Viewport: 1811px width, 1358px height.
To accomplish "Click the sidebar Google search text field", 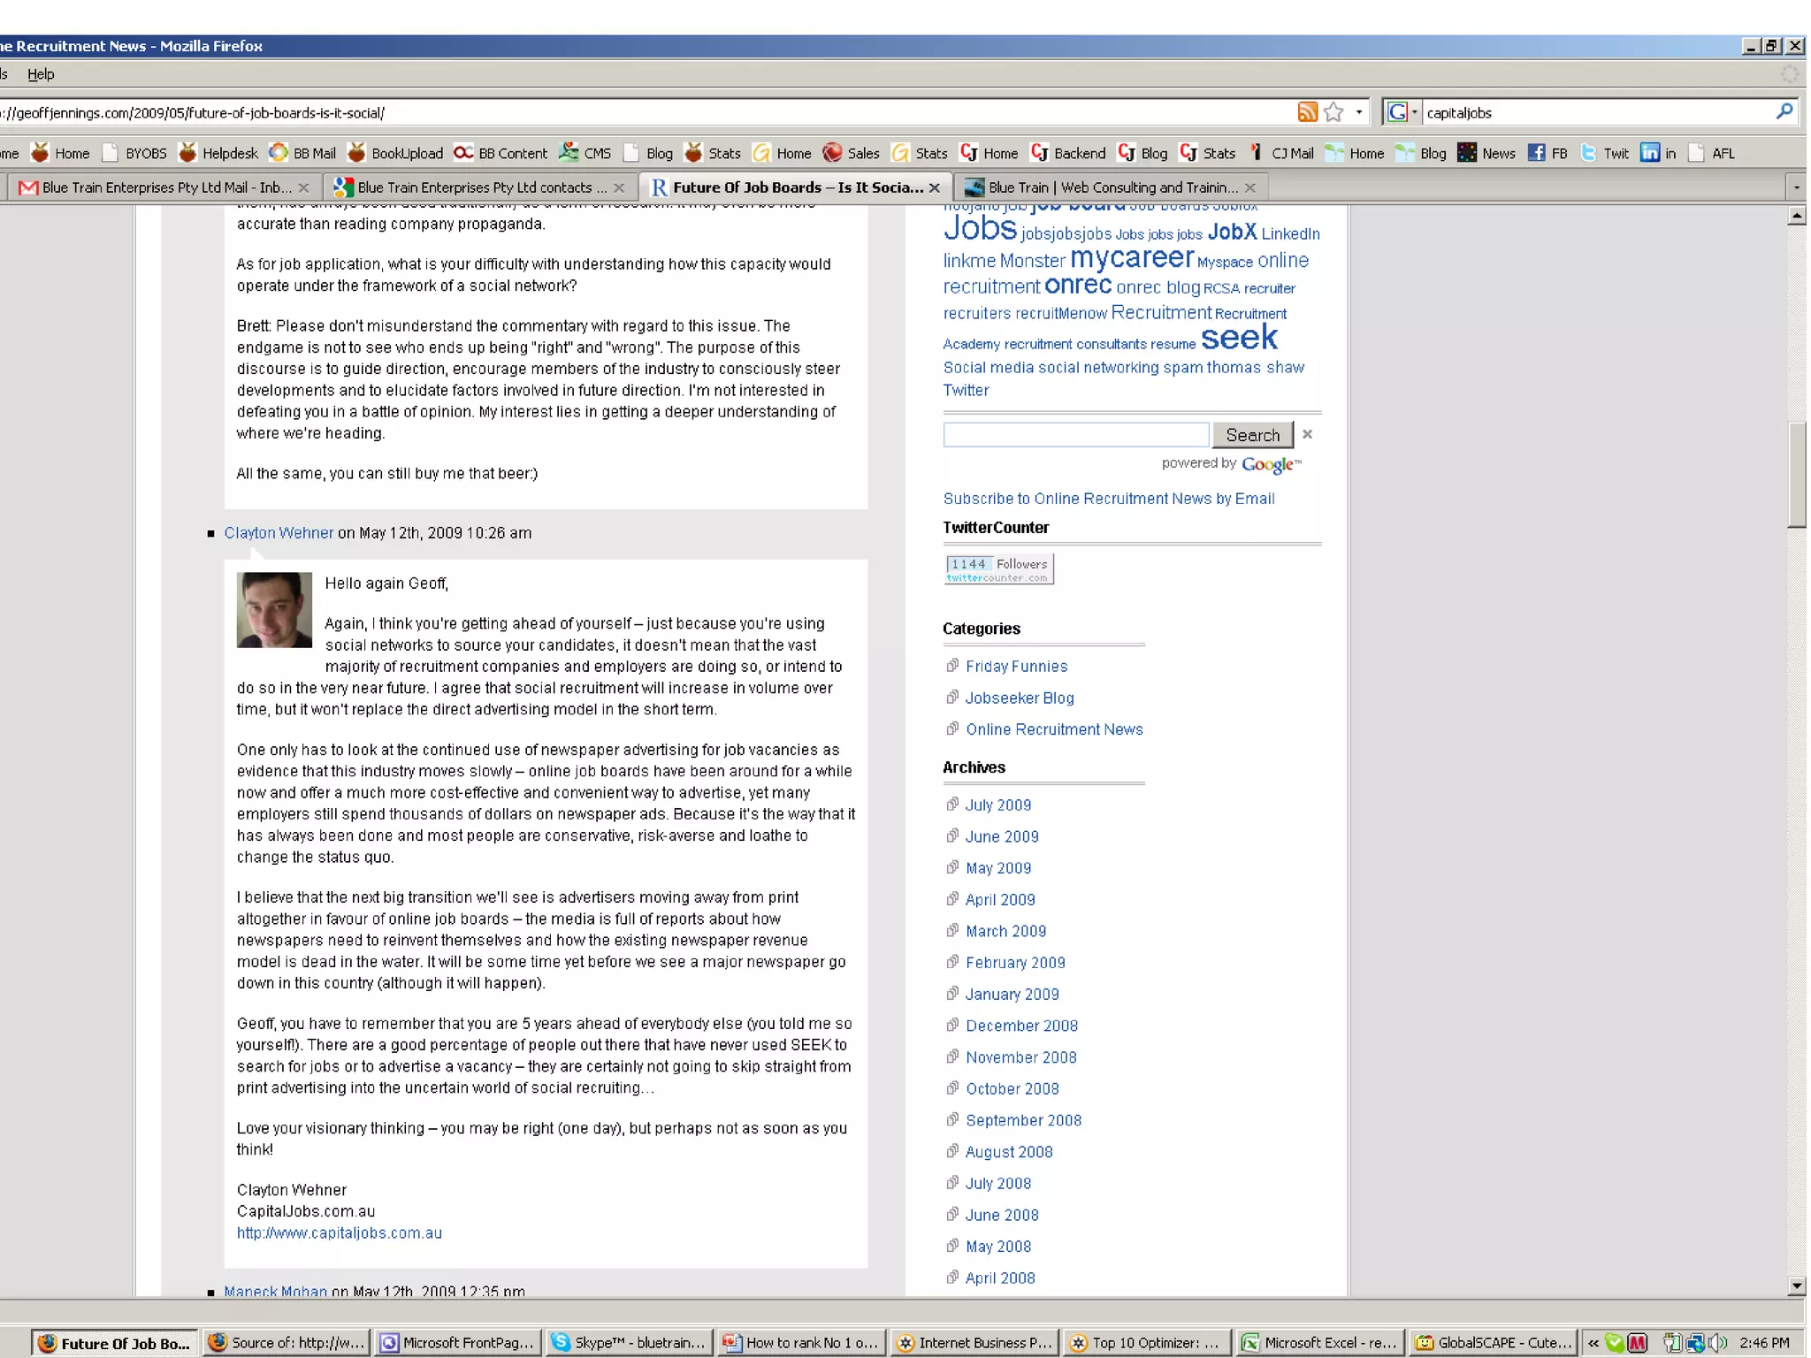I will click(1075, 435).
